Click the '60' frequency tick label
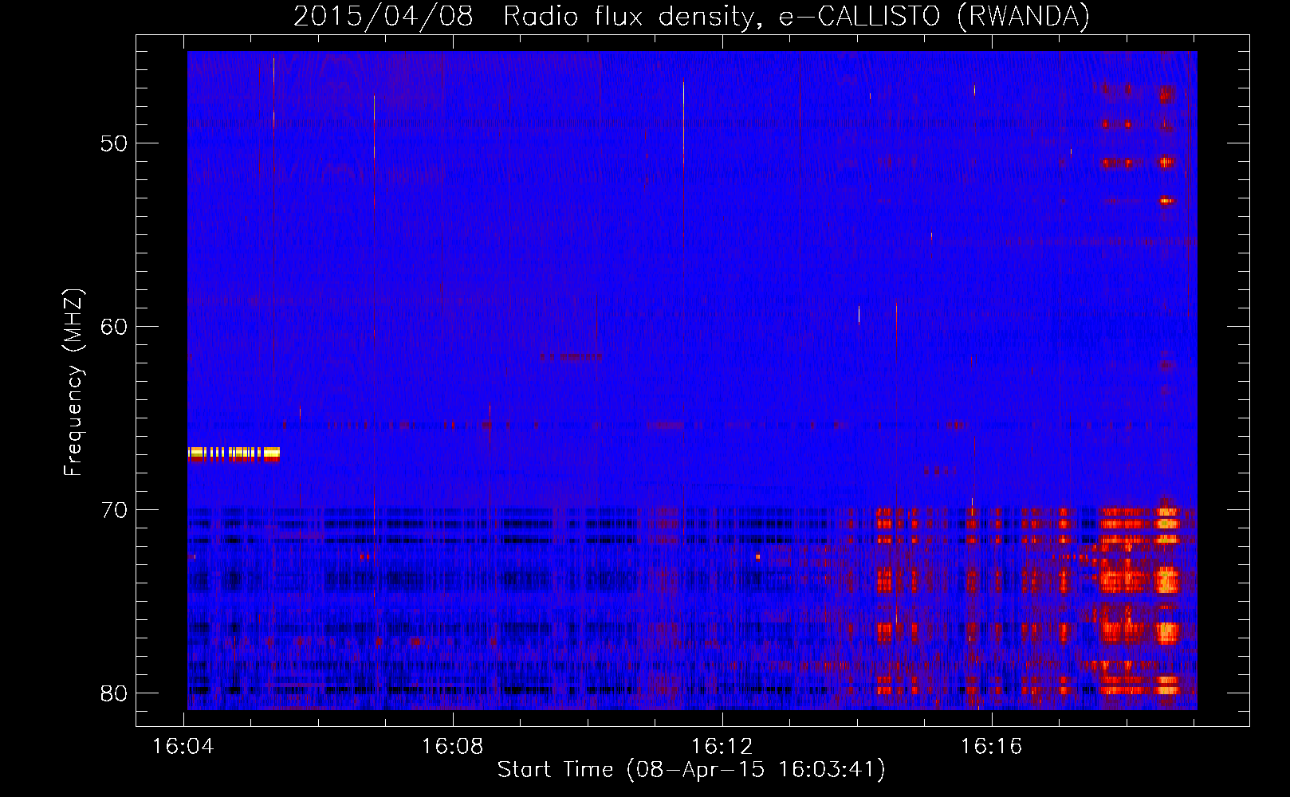Screen dimensions: 1290x797 coord(114,327)
